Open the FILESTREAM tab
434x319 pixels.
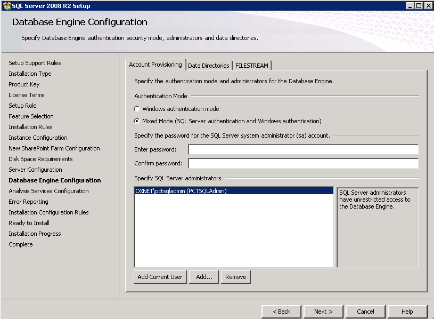[x=251, y=66]
